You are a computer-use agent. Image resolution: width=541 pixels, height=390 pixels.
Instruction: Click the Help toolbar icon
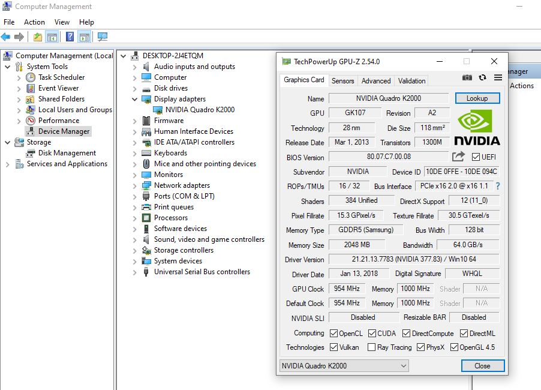(70, 37)
